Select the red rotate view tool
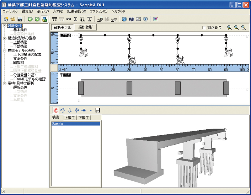Screen dimensions: 251x195 tap(56, 110)
